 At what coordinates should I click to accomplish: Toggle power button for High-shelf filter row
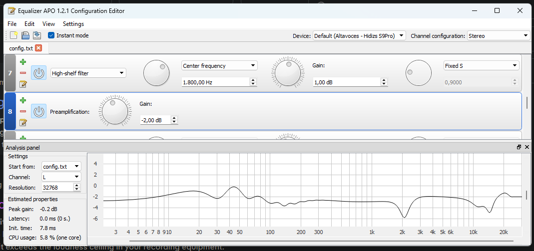coord(39,73)
